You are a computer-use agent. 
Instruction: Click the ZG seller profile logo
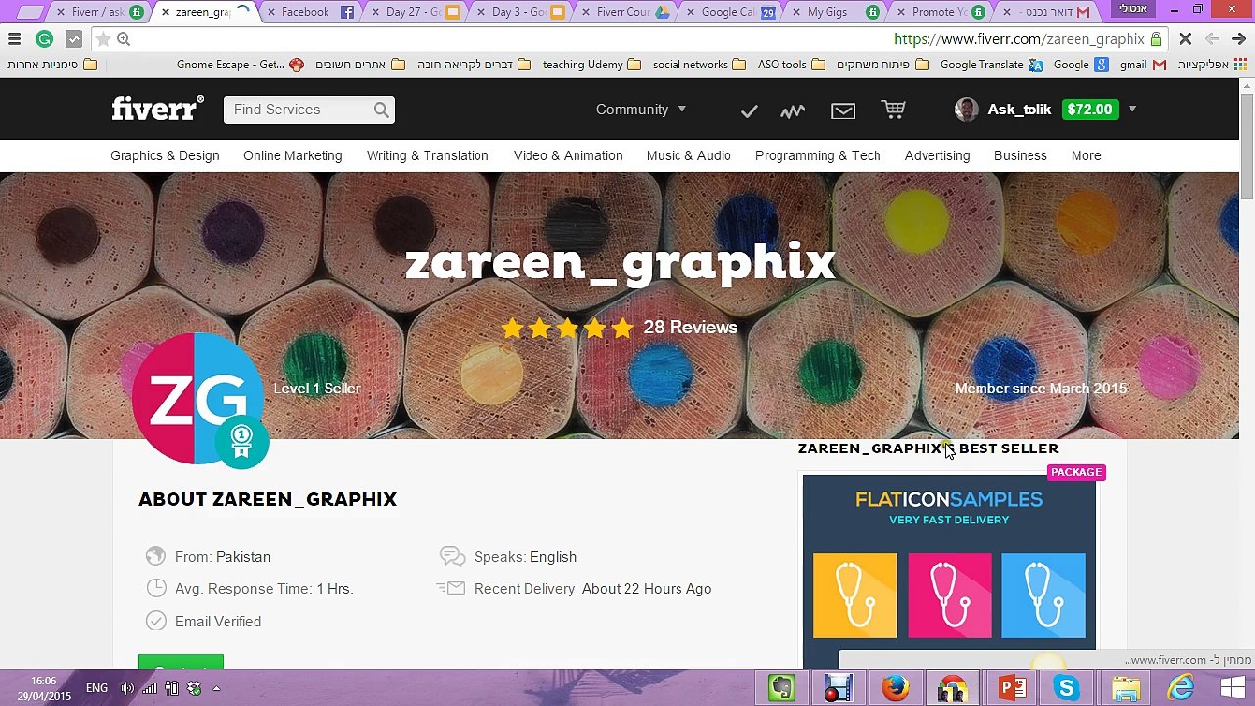coord(197,398)
